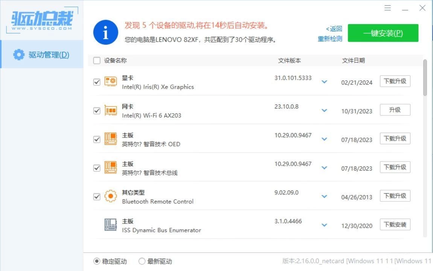Click the file date 02/21/2024
Viewport: 433px width, 271px height.
[x=357, y=82]
